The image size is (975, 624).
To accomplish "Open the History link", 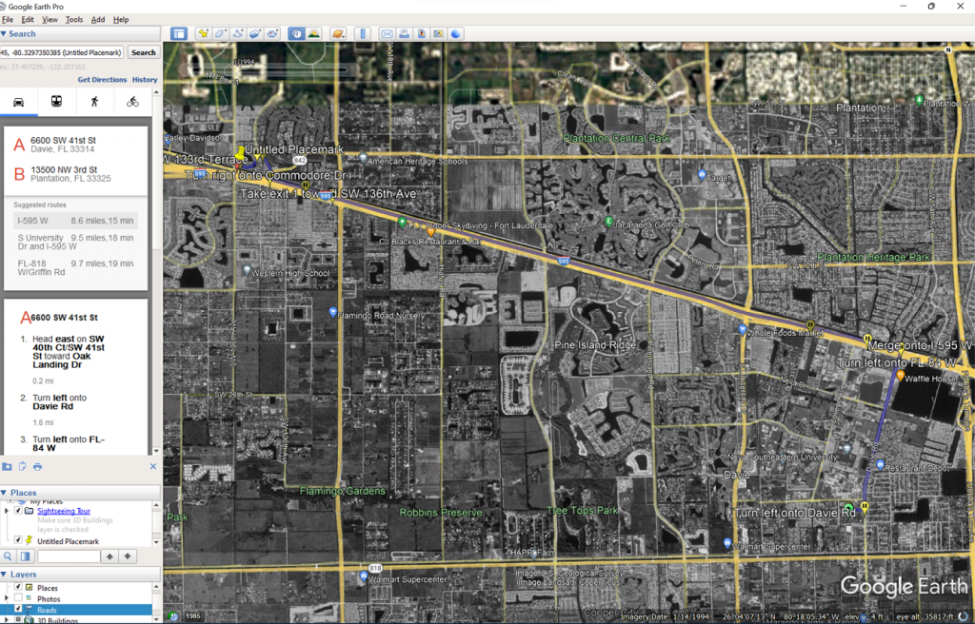I will (145, 80).
